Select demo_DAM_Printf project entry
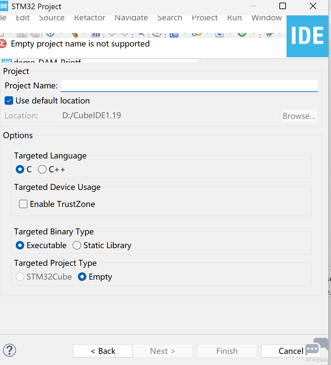 (x=47, y=61)
